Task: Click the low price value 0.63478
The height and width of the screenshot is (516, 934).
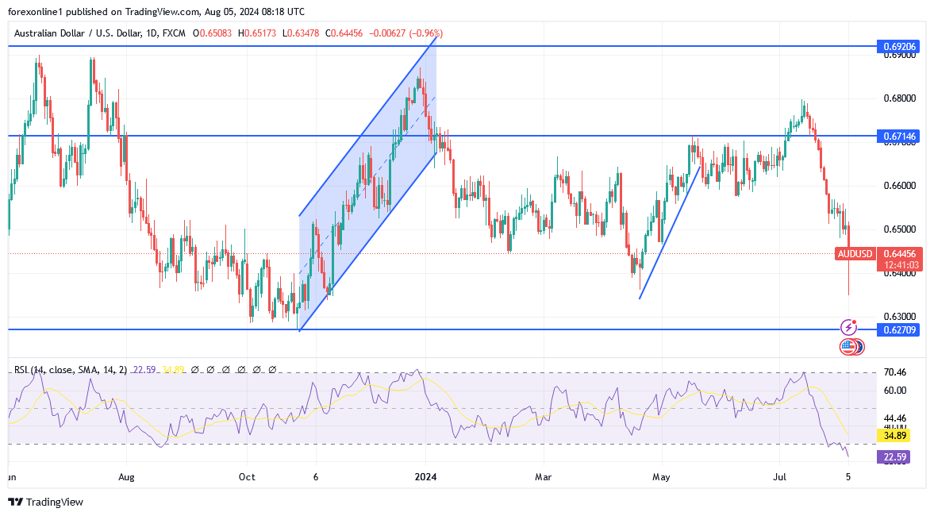Action: 304,33
